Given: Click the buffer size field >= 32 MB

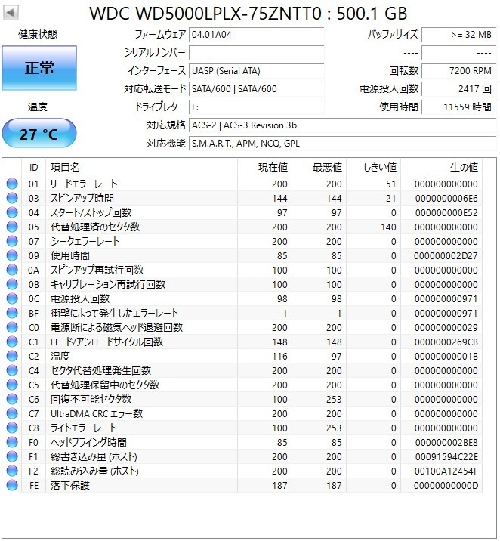Looking at the screenshot, I should tap(458, 35).
